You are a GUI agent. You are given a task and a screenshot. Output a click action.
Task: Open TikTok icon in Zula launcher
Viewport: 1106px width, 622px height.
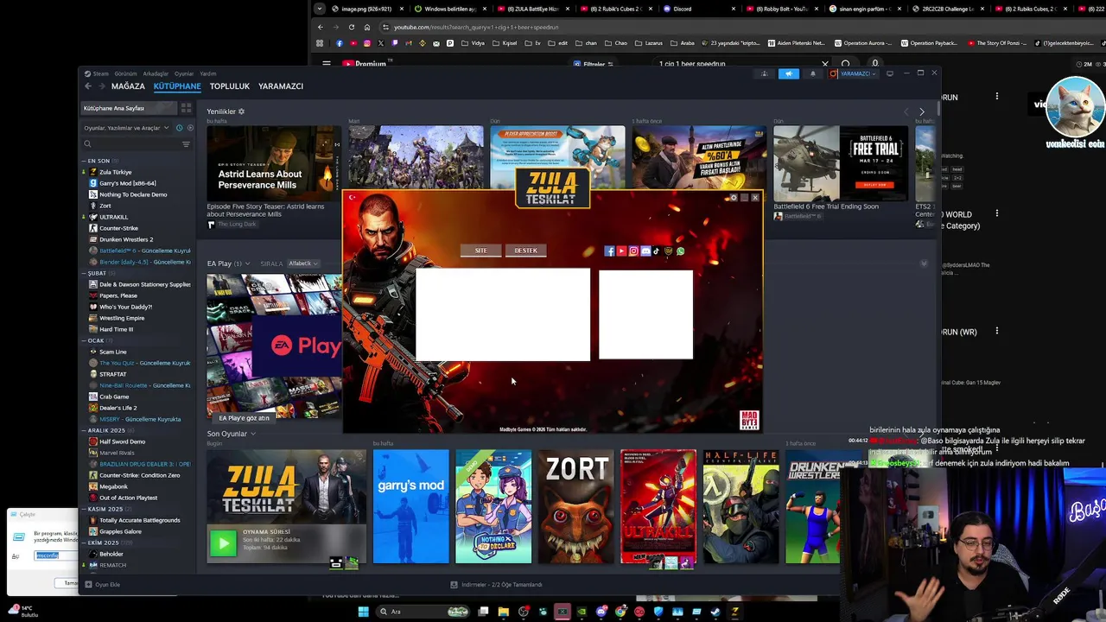657,251
